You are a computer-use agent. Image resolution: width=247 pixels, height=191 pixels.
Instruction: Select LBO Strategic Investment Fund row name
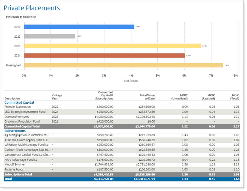(x=25, y=112)
